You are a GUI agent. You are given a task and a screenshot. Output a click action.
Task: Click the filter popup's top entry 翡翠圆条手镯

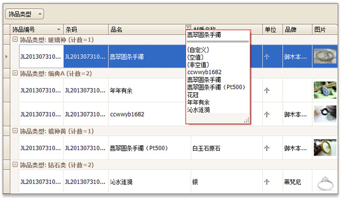(x=204, y=35)
